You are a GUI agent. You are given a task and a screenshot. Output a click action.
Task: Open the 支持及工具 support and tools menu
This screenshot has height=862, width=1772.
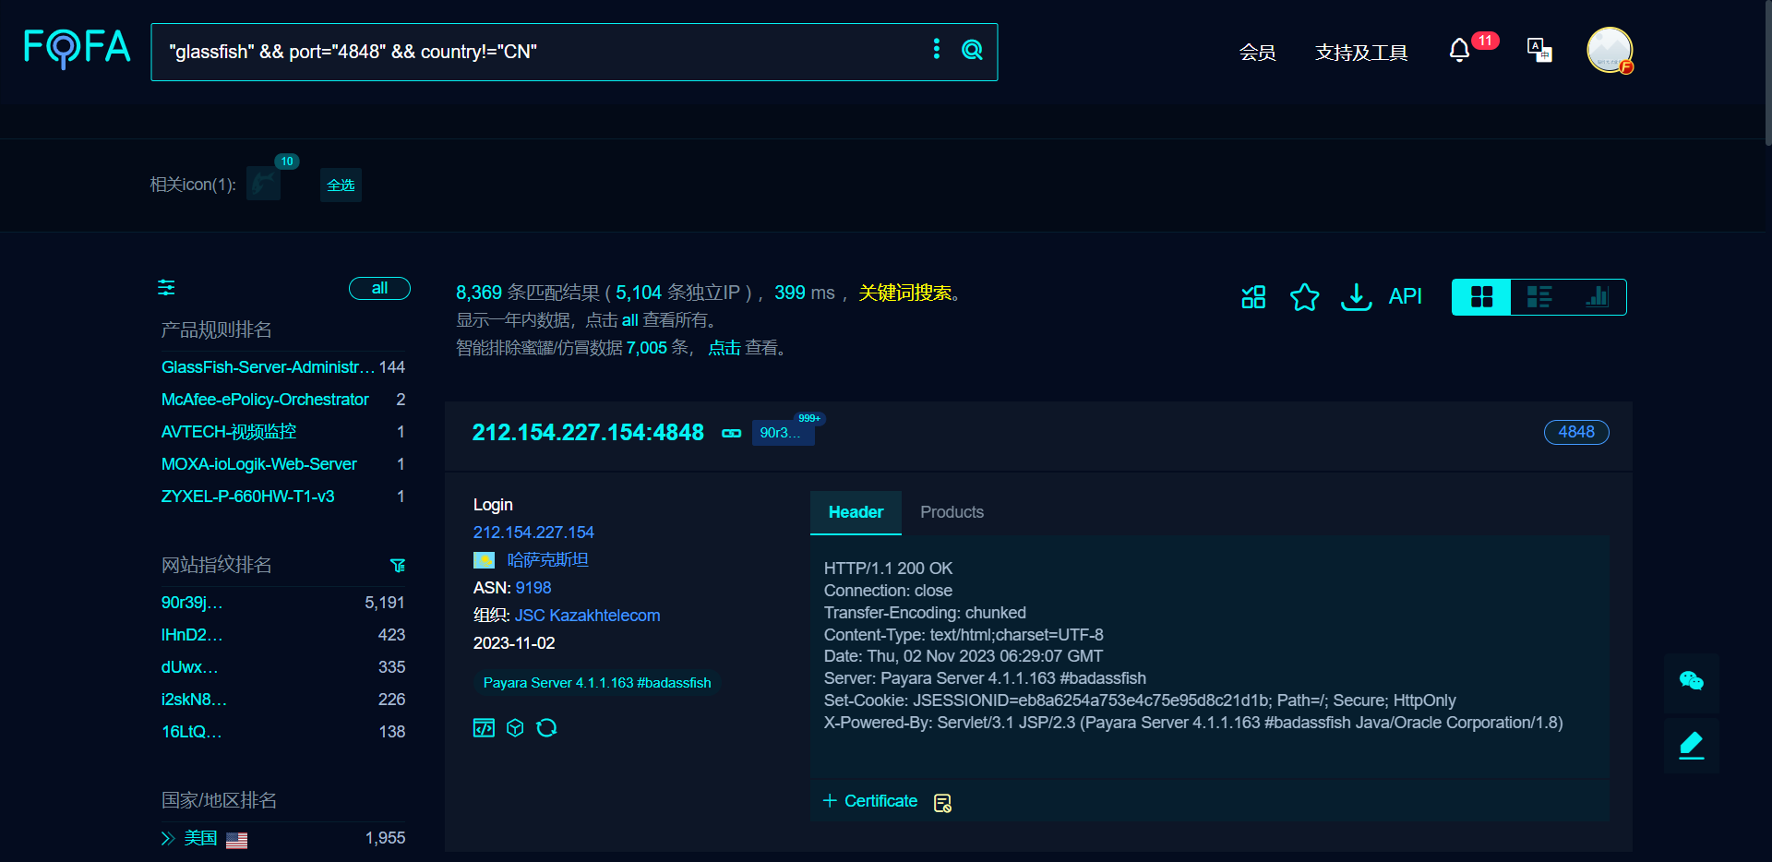point(1361,53)
